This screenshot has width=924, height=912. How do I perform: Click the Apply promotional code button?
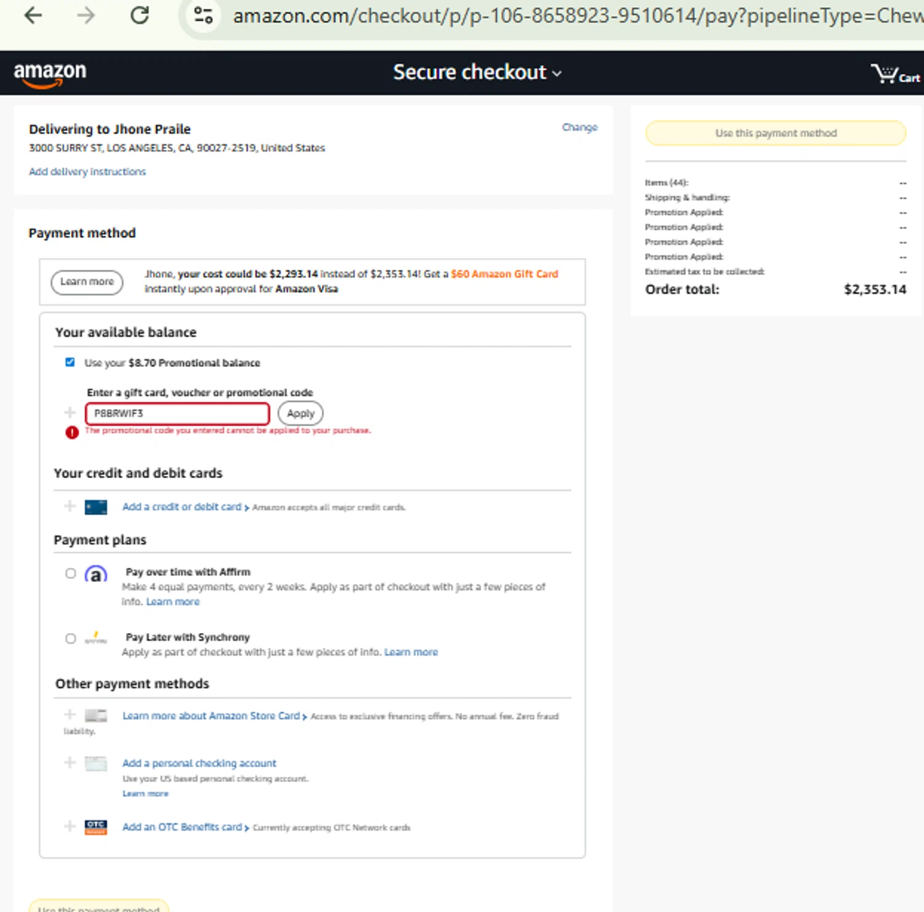point(301,413)
